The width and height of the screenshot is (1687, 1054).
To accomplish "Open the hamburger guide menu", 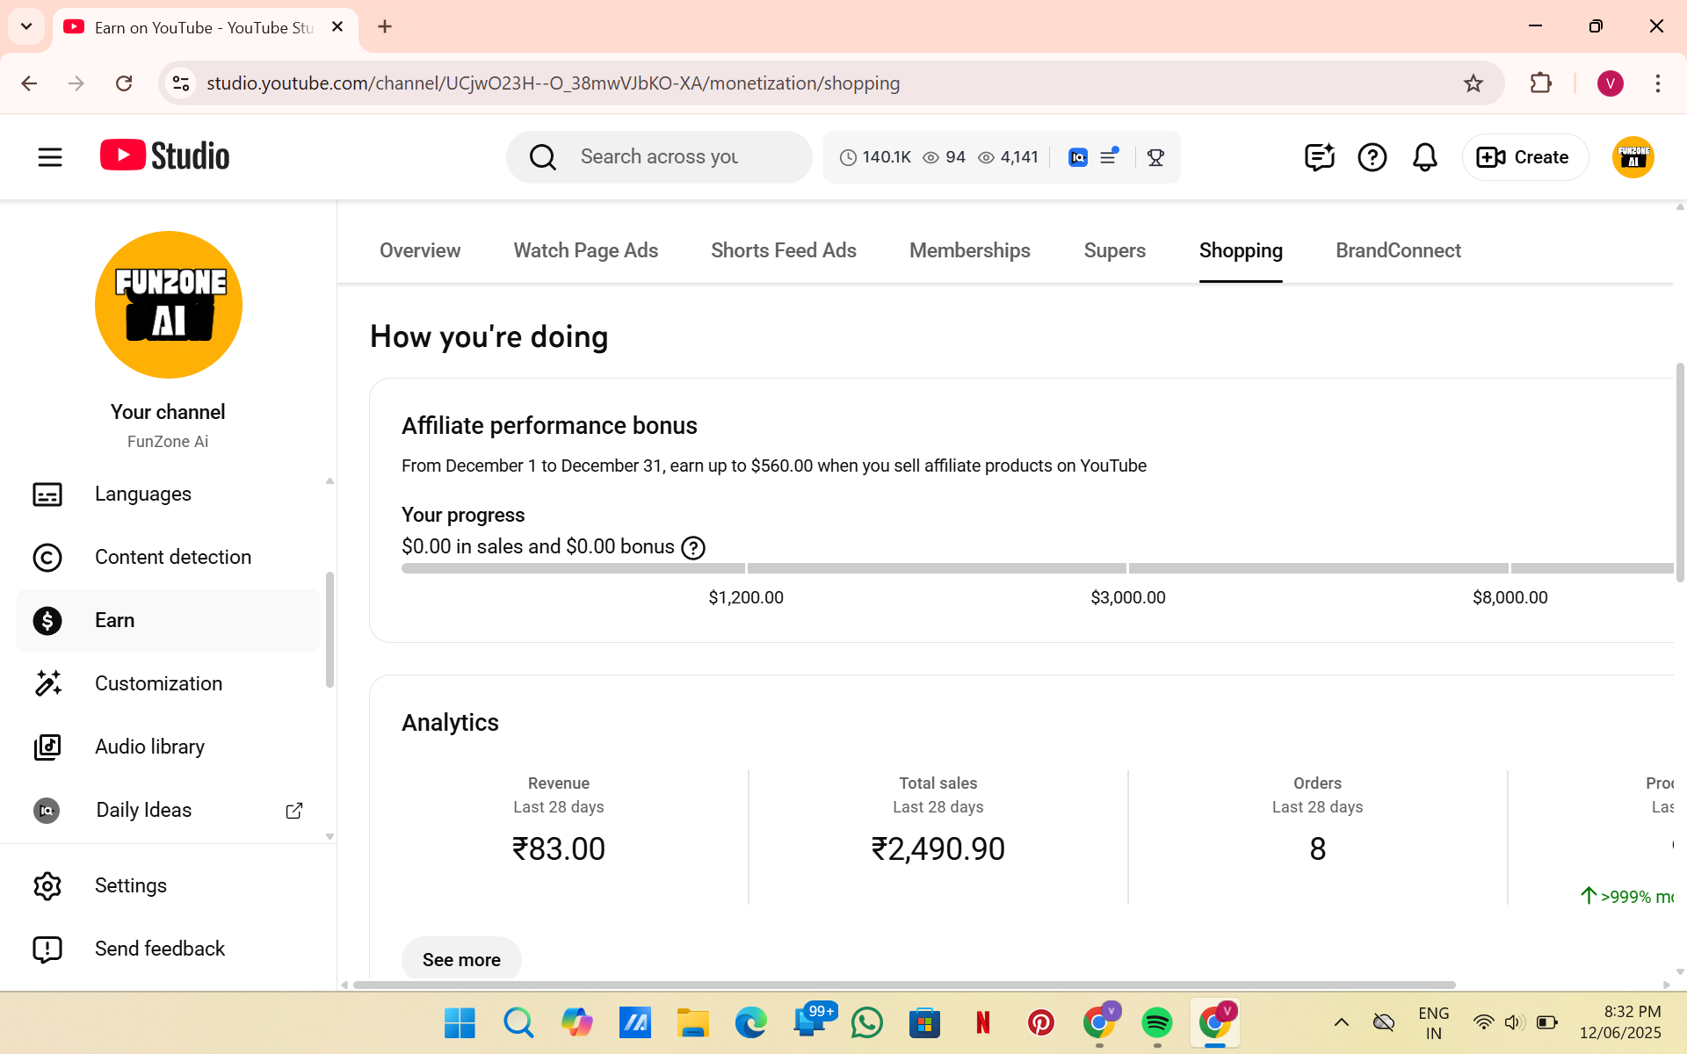I will click(50, 157).
